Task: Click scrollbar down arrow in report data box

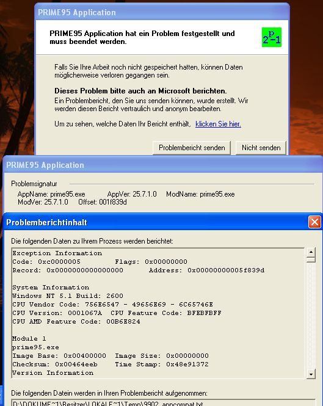Action: click(311, 374)
